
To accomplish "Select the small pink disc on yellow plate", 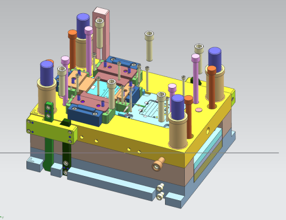I will coord(199,110).
